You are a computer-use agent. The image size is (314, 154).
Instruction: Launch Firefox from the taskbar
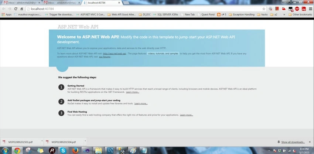click(x=75, y=150)
